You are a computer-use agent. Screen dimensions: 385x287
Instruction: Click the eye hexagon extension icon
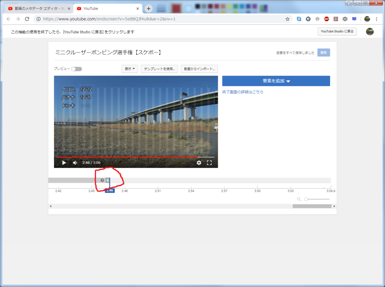[345, 19]
